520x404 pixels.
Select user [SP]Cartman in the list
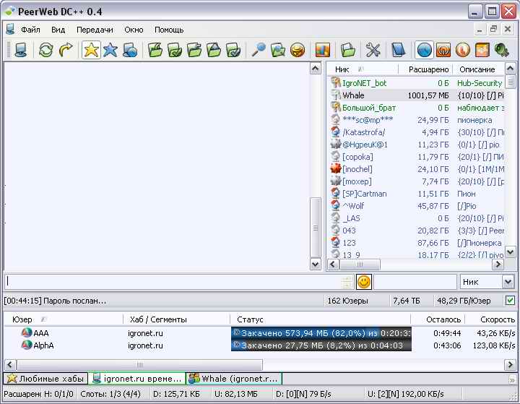coord(417,194)
